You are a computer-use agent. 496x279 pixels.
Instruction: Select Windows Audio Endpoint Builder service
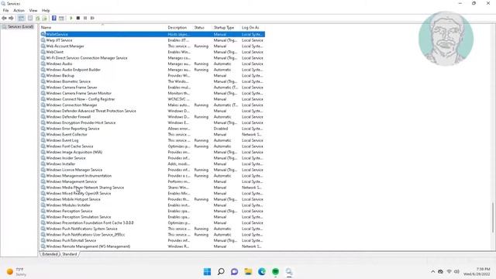153,70
